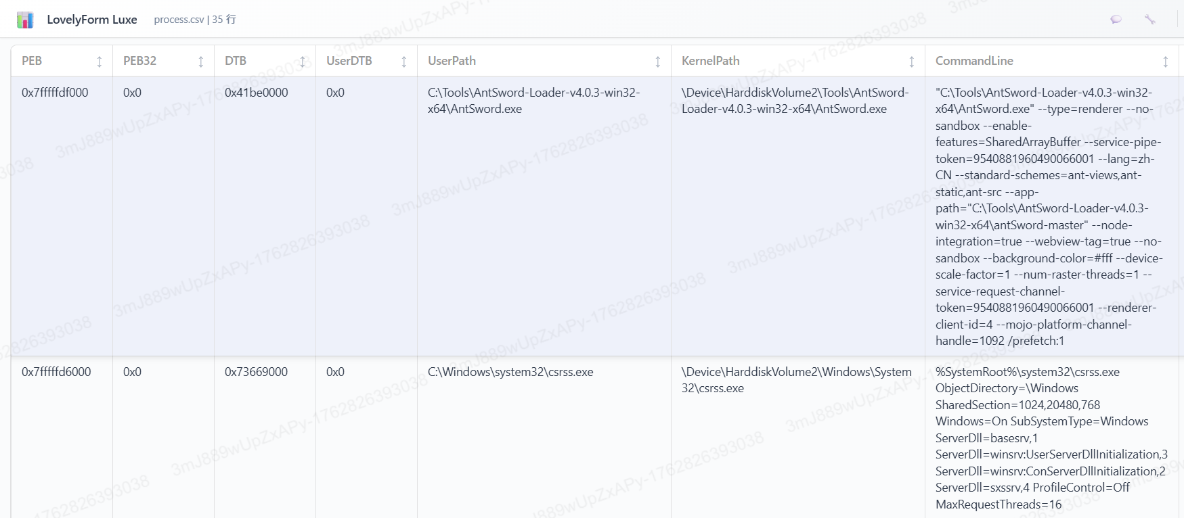This screenshot has height=518, width=1184.
Task: Sort the PEB32 column with its arrow icon
Action: tap(200, 62)
